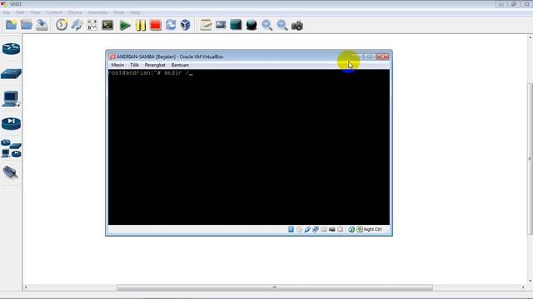
Task: Open the Bantuan menu in VirtualBox window
Action: 180,65
